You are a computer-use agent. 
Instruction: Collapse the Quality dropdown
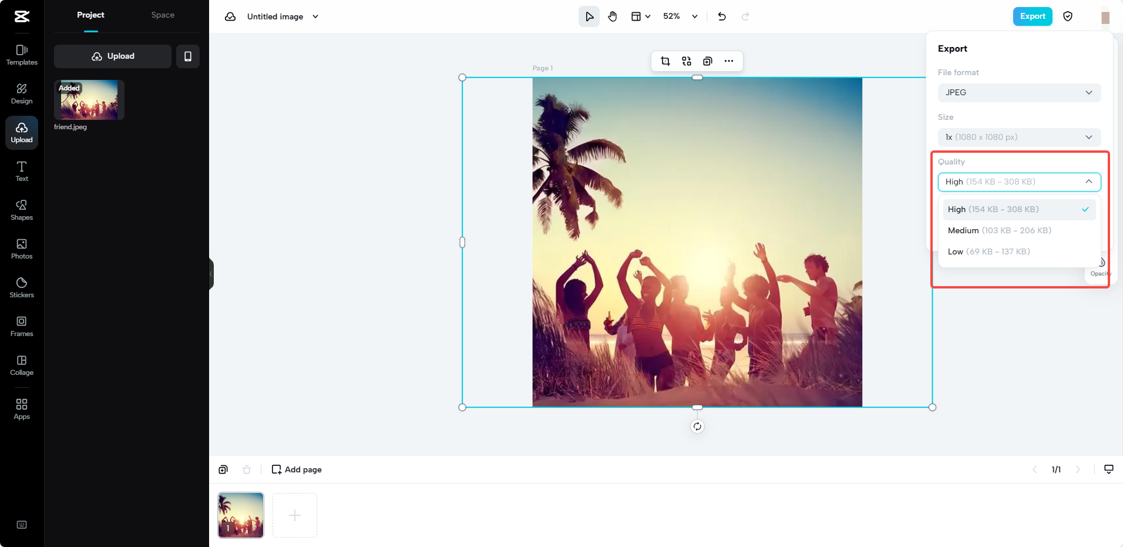tap(1088, 182)
